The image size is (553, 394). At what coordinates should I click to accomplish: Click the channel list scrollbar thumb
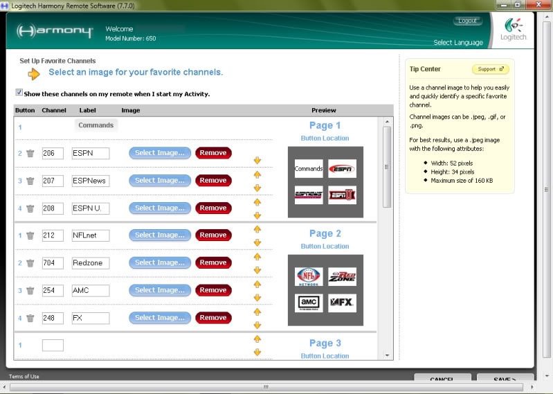[387, 167]
